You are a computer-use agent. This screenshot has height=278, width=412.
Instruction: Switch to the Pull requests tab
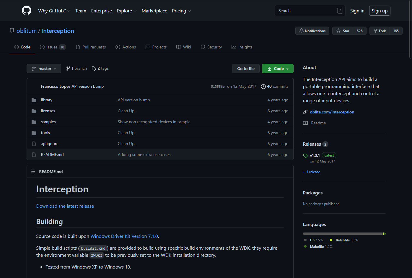click(91, 47)
